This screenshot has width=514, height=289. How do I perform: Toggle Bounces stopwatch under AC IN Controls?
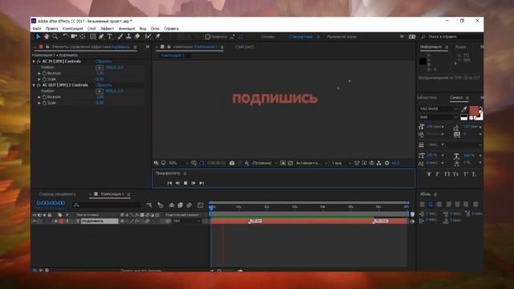coord(44,73)
